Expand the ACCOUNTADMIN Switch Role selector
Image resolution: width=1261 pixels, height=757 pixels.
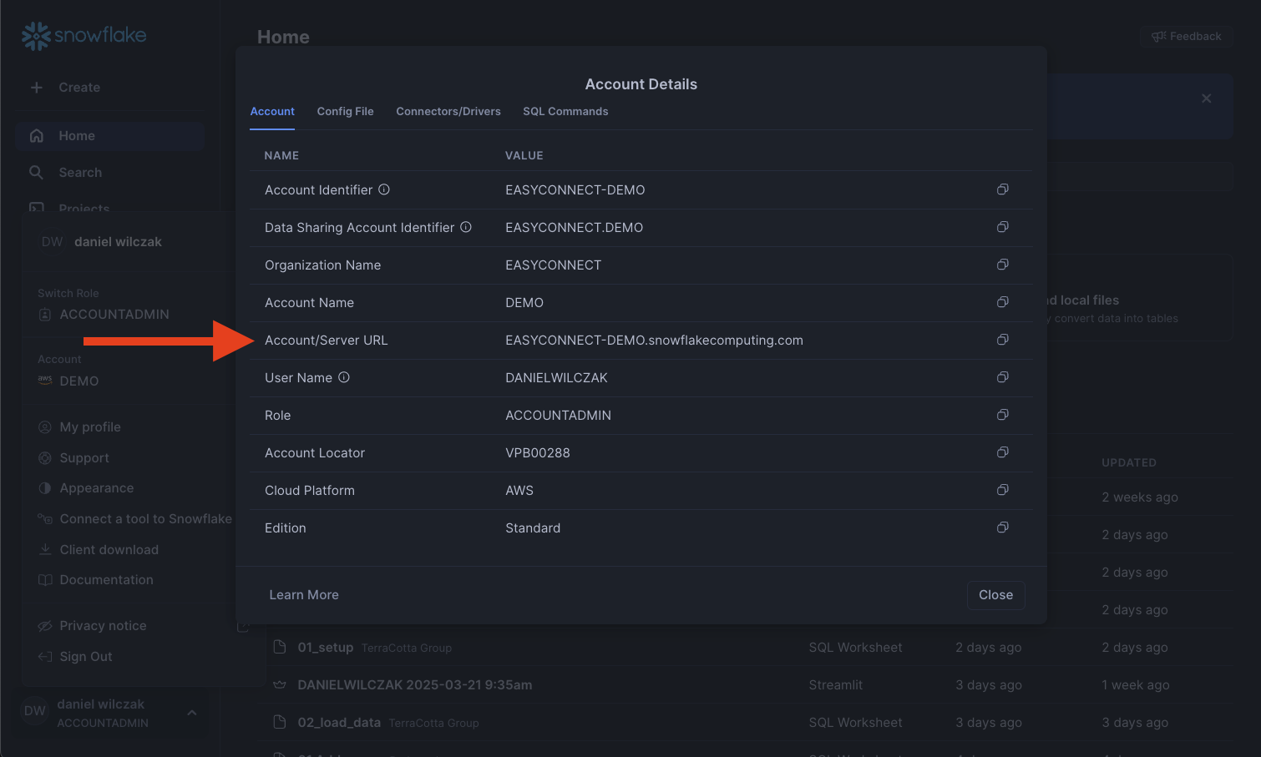(114, 315)
